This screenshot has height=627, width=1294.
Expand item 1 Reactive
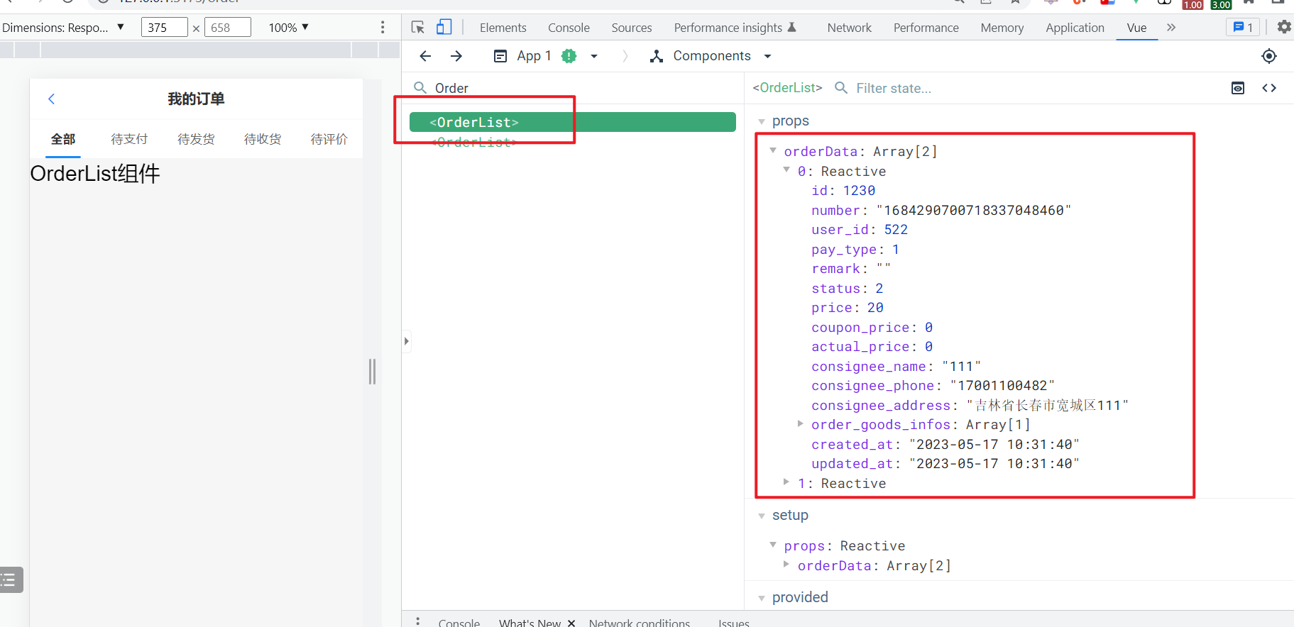[x=786, y=482]
